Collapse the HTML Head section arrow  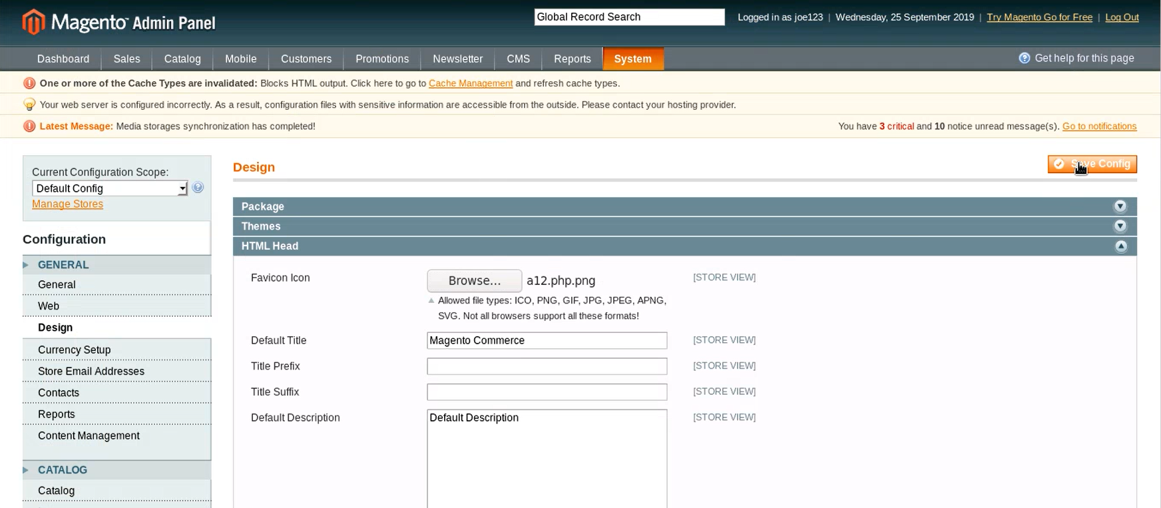coord(1120,246)
